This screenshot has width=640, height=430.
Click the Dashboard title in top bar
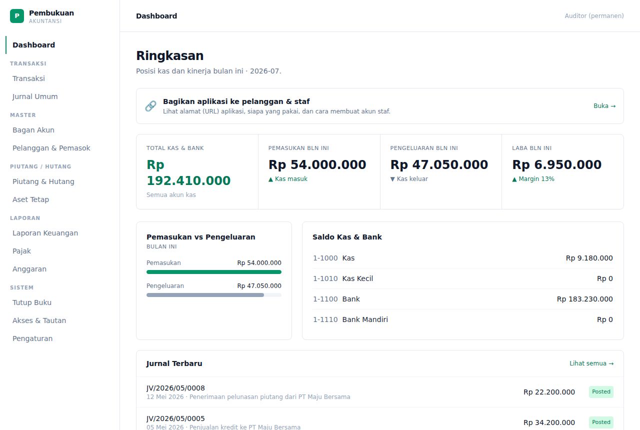[156, 16]
